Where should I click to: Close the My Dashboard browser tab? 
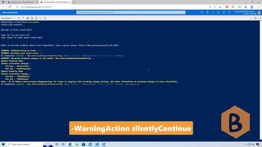point(70,2)
